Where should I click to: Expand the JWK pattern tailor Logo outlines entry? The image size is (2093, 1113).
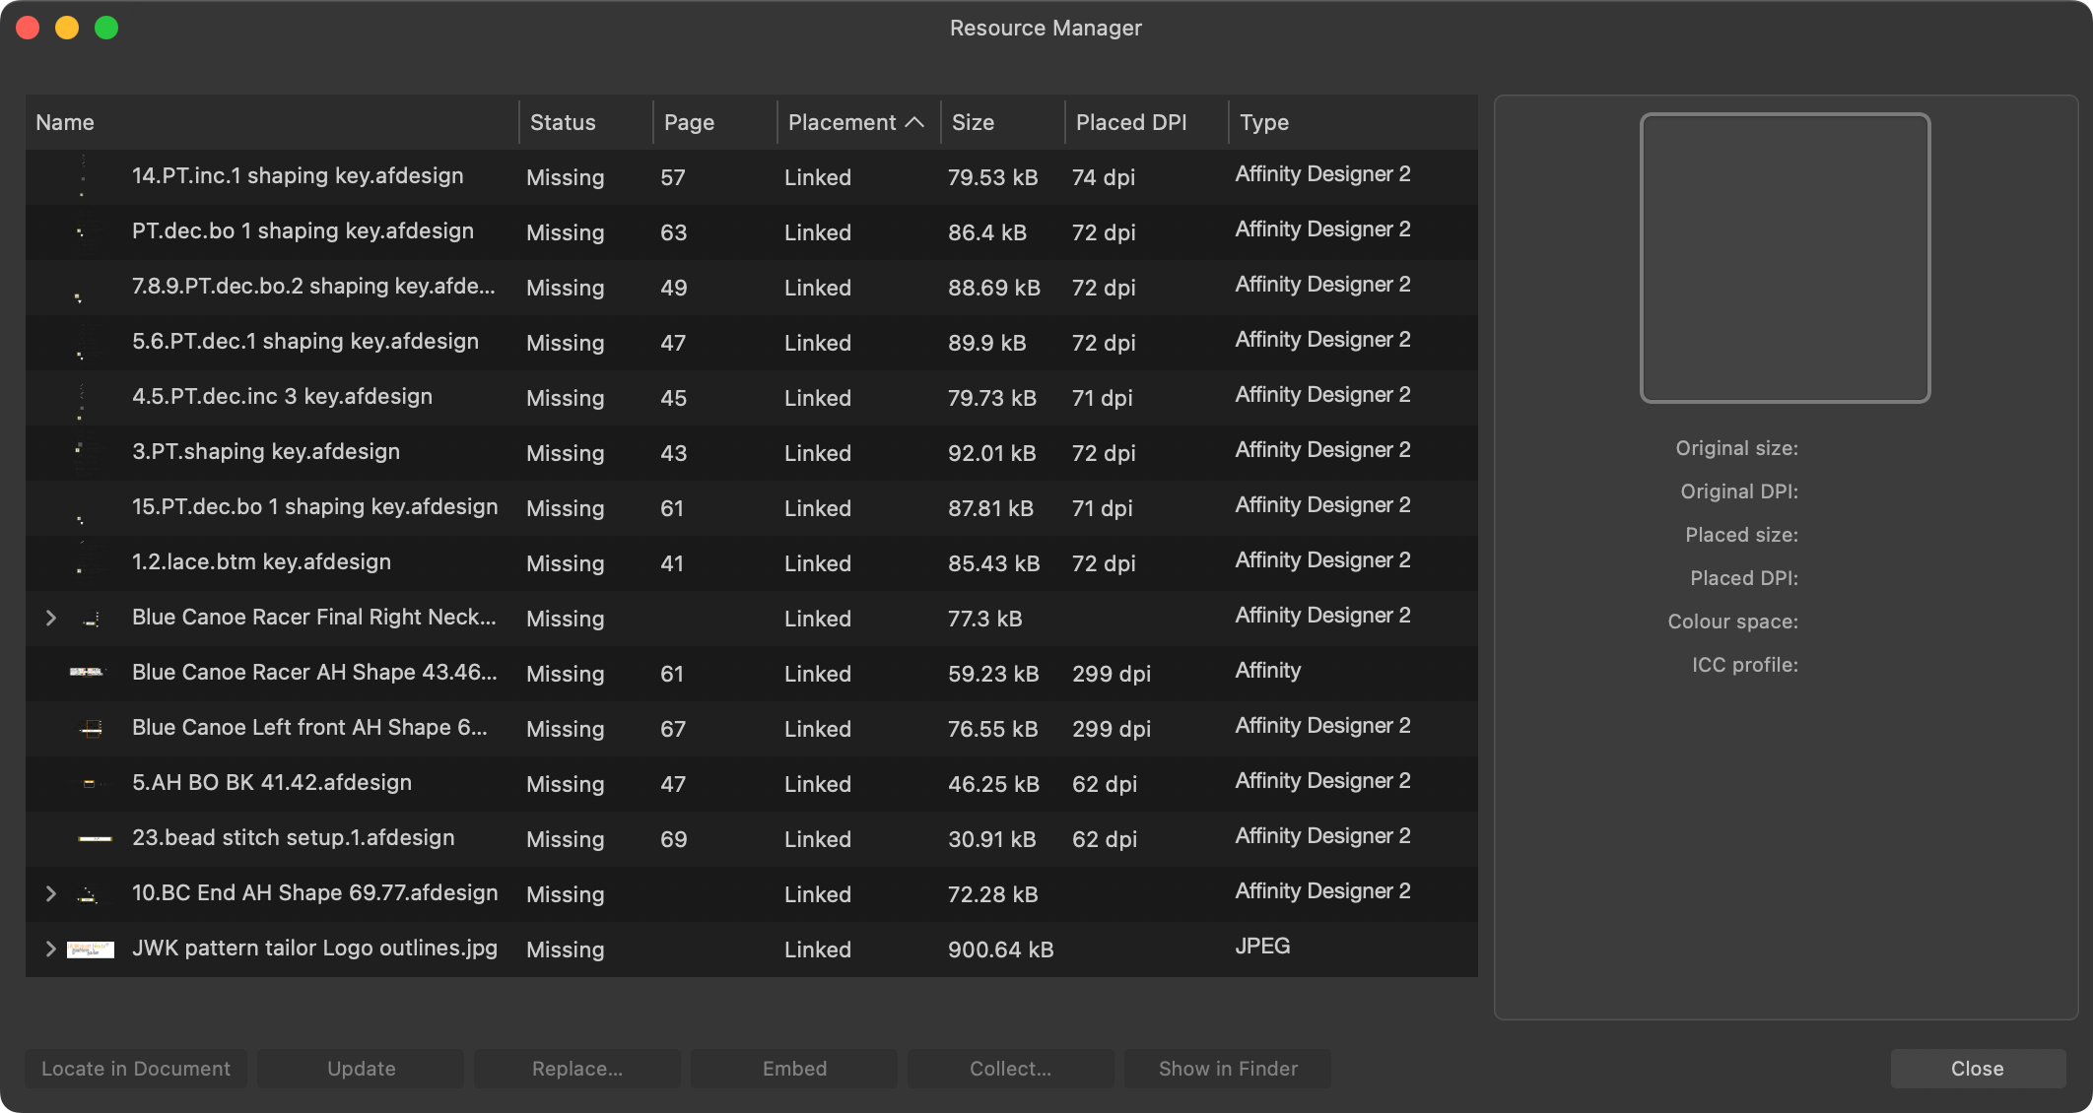[x=50, y=949]
